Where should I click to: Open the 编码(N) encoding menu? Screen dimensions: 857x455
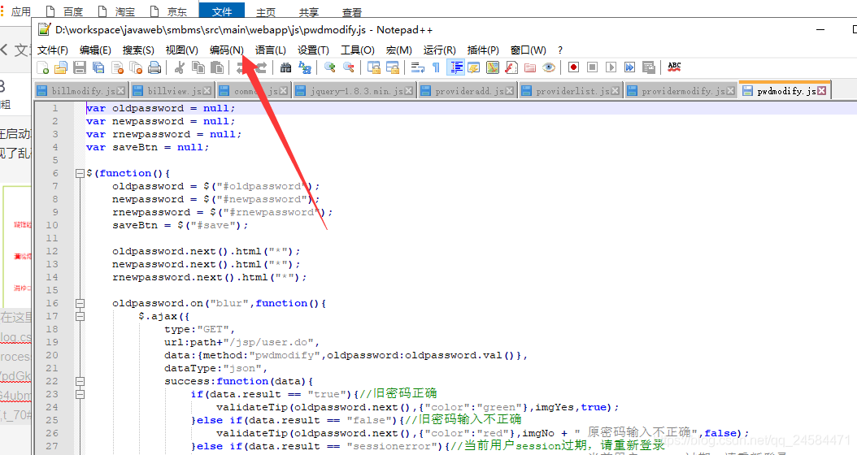[226, 50]
